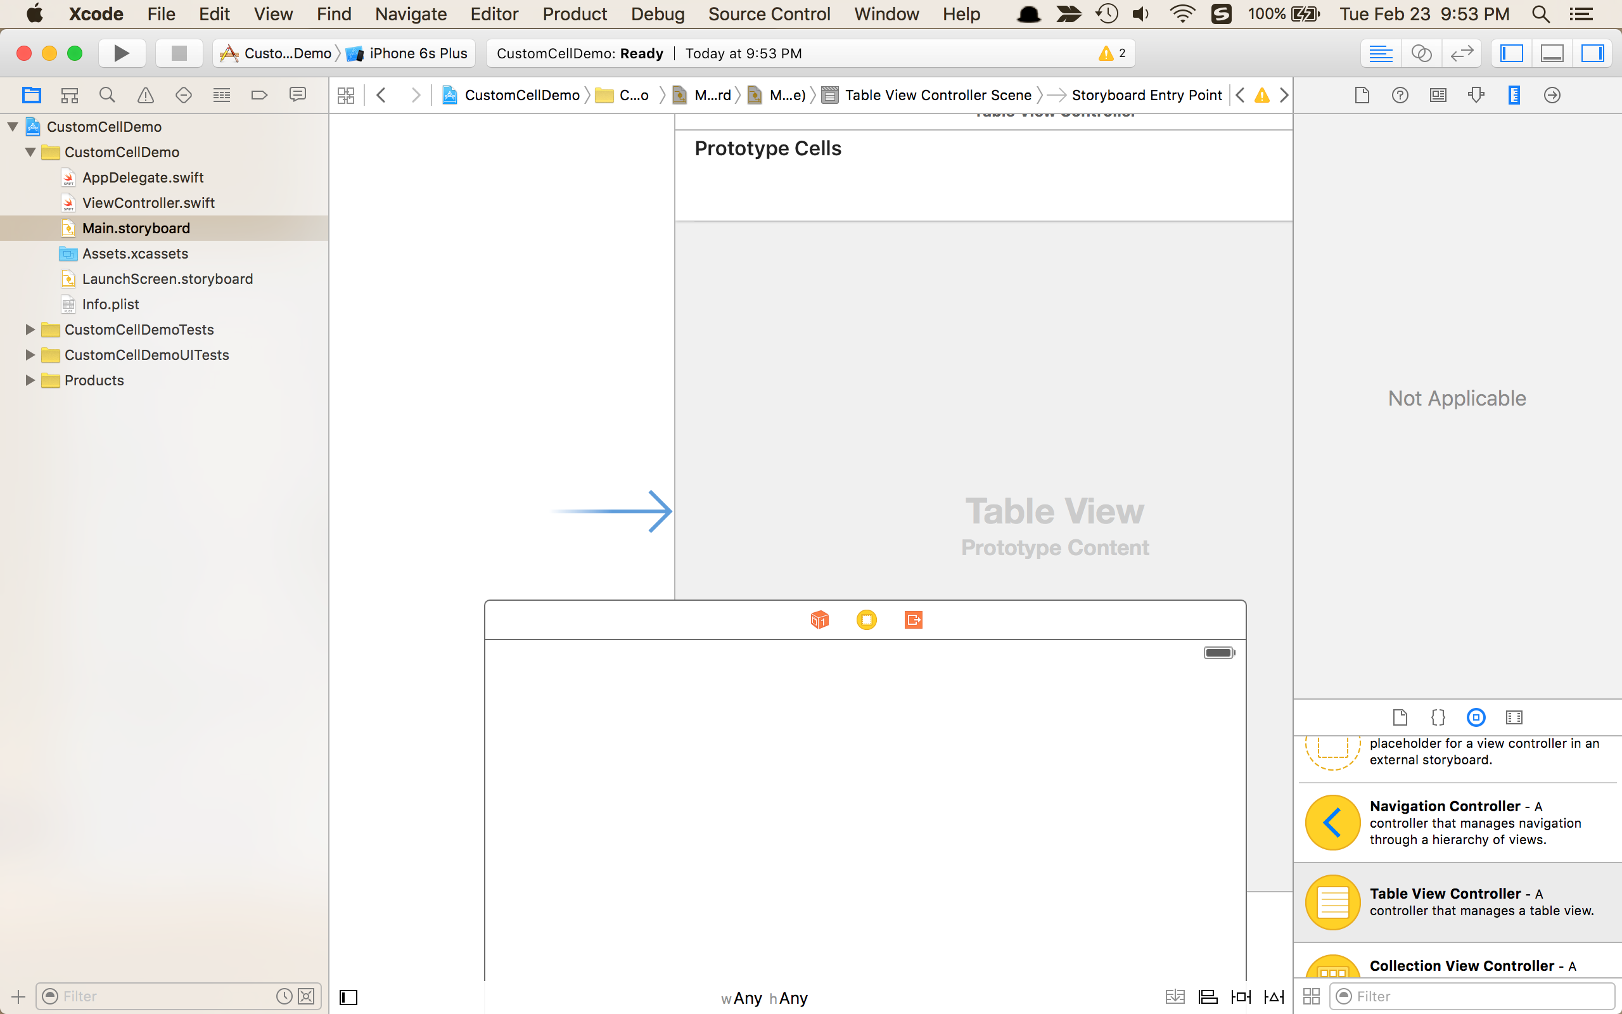Open the Source Control menu
1622x1014 pixels.
point(769,14)
